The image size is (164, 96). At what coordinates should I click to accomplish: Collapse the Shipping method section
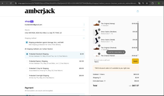click(x=84, y=38)
